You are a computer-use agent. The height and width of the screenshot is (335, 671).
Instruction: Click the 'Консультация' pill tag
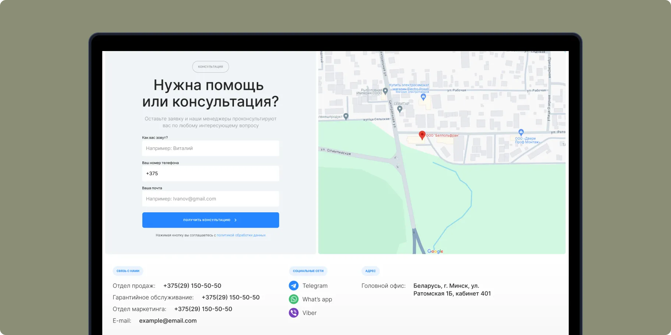point(210,67)
